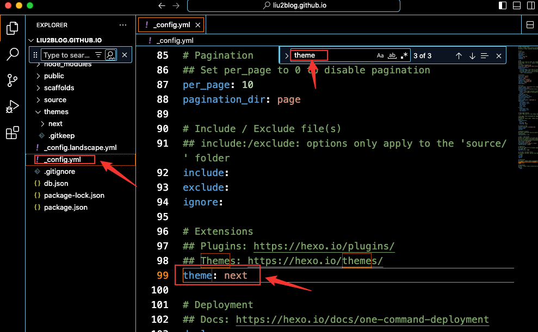Open Explorer views and more actions menu
This screenshot has width=538, height=332.
pyautogui.click(x=123, y=25)
